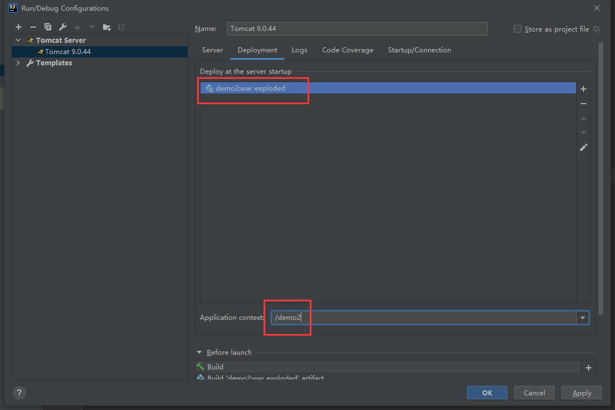This screenshot has height=410, width=615.
Task: Add a deployment artifact
Action: point(583,89)
